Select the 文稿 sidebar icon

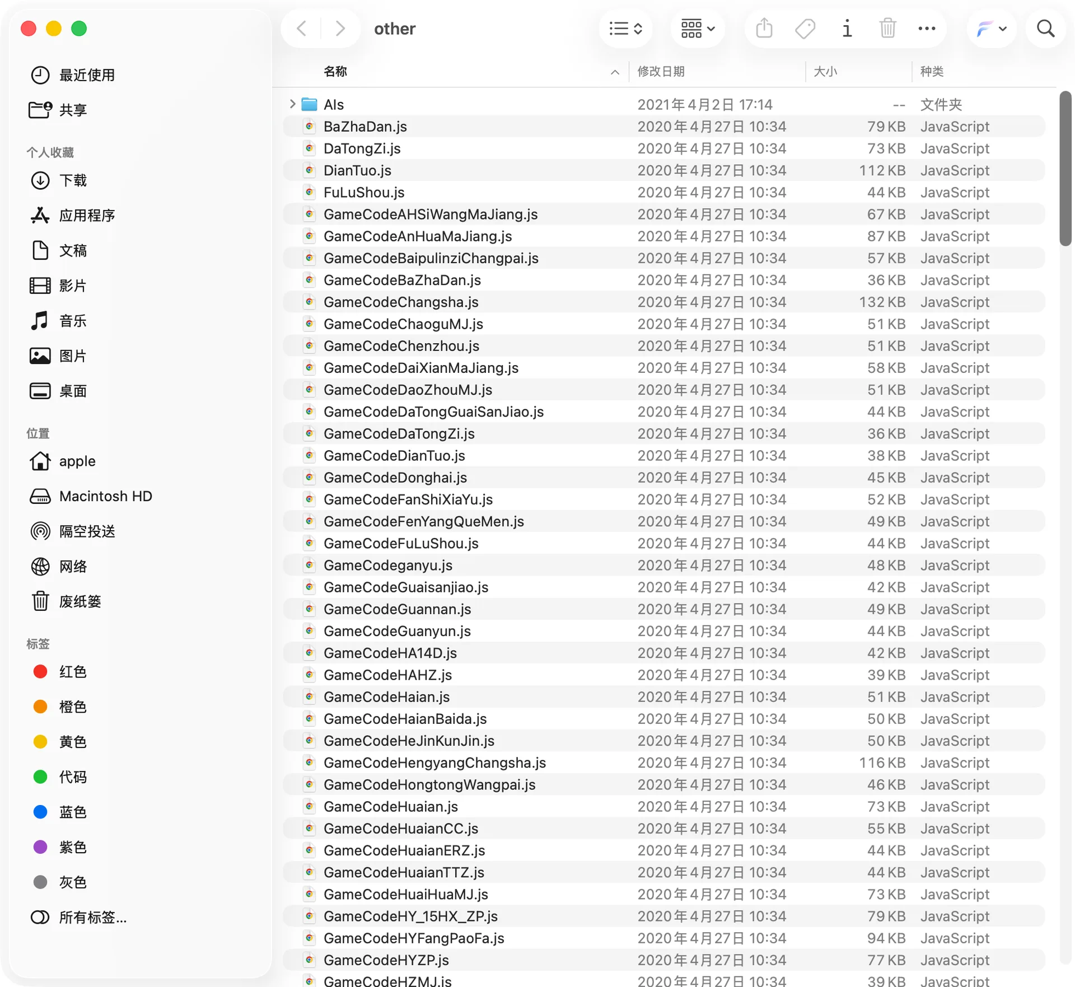tap(40, 250)
